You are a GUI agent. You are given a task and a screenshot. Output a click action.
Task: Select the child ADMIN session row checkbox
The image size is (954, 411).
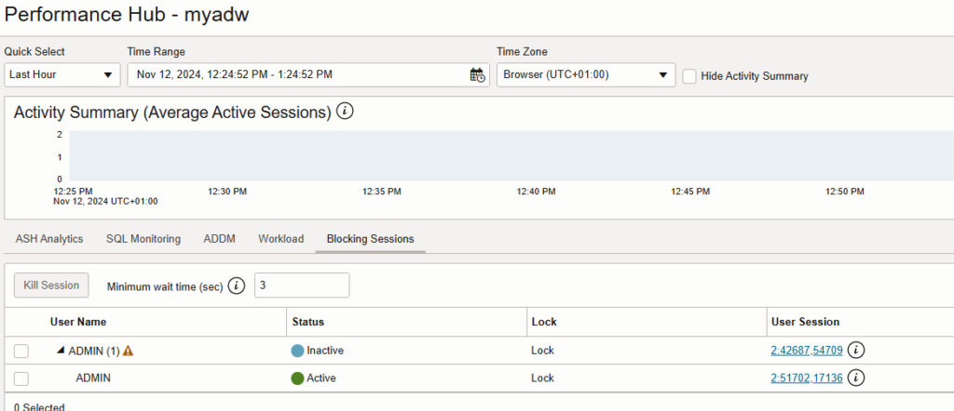21,378
